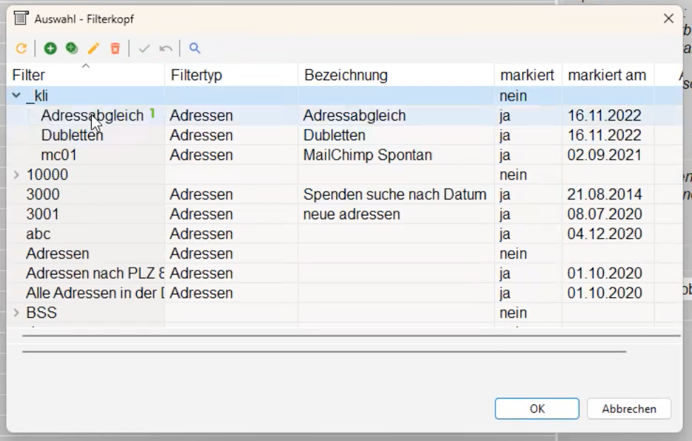Duplicate filter using the copy-plus icon
692x441 pixels.
[x=72, y=49]
